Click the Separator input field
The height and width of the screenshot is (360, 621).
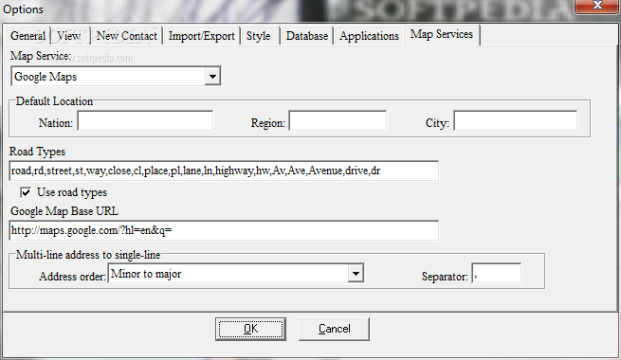pyautogui.click(x=497, y=274)
